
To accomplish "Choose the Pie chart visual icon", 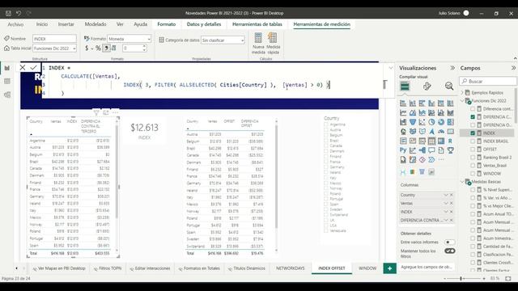I will (x=431, y=122).
